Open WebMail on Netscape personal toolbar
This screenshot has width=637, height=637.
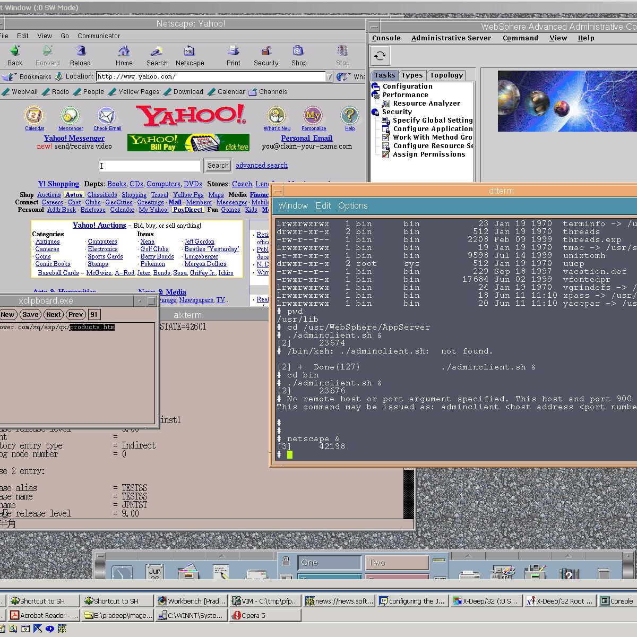(20, 92)
